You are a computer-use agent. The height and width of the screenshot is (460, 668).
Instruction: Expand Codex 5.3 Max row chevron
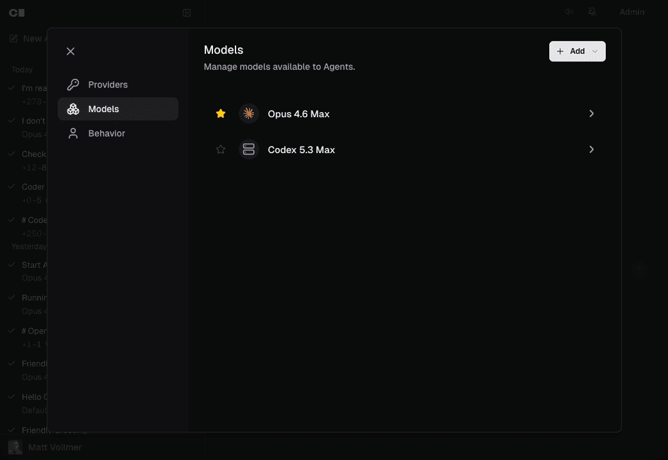(x=591, y=149)
